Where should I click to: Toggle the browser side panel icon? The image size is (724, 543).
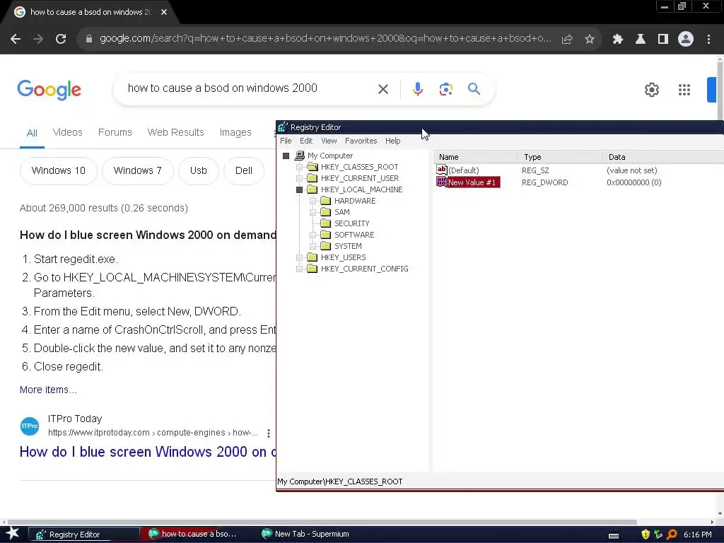(x=663, y=40)
